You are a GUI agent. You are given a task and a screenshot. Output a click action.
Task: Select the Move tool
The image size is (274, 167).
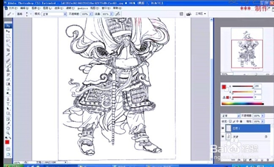[8, 31]
